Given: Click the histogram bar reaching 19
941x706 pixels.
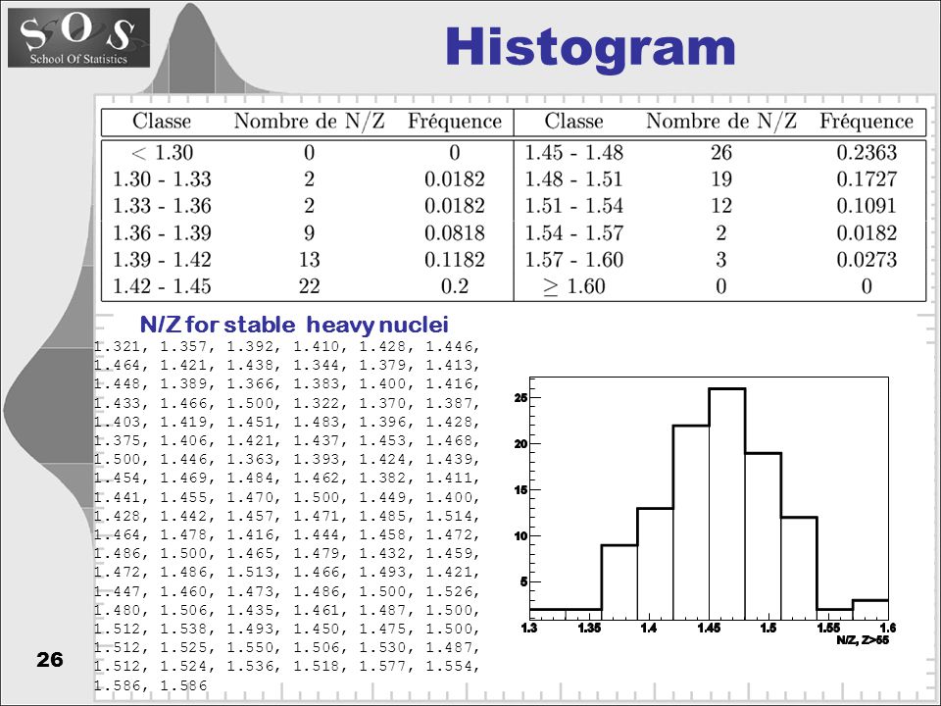Looking at the screenshot, I should tap(763, 536).
